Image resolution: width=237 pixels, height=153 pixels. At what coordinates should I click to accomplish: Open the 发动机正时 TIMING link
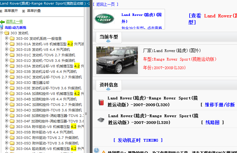pos(138,140)
